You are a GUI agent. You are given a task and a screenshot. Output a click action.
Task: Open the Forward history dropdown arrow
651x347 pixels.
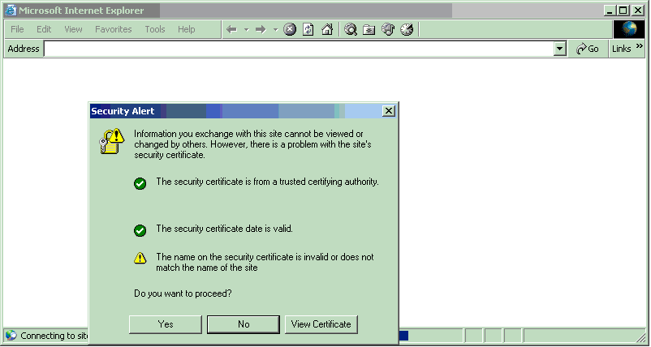click(x=275, y=29)
